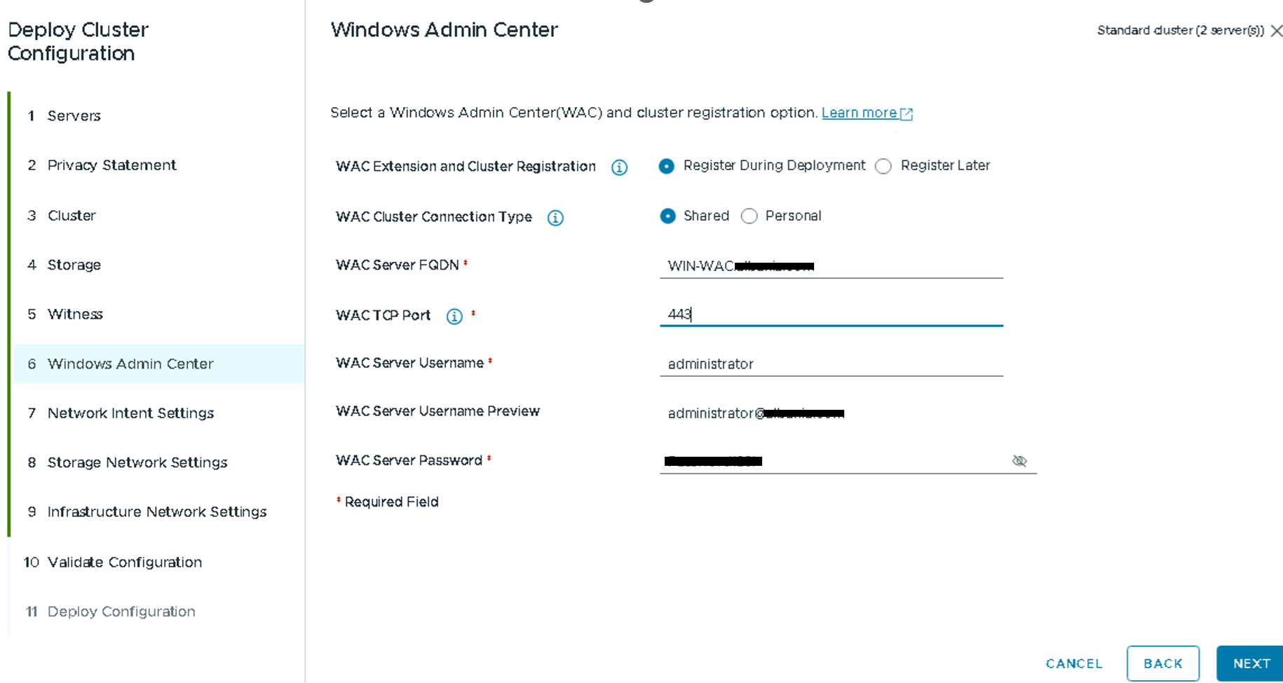
Task: Click info icon beside WAC Extension Registration
Action: (619, 167)
